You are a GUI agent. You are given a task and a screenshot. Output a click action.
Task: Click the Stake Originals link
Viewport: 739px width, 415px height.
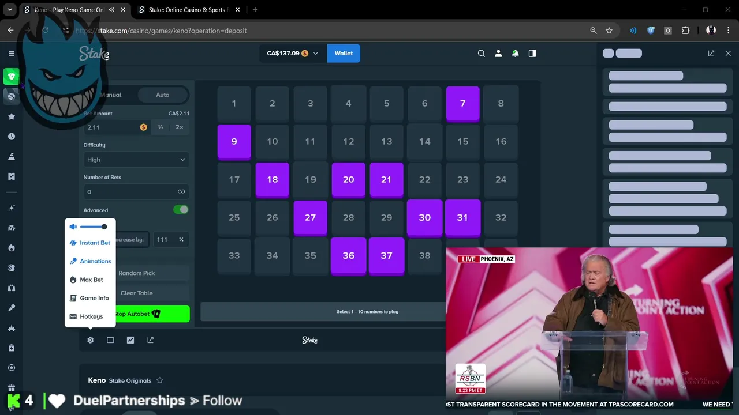[x=130, y=380]
